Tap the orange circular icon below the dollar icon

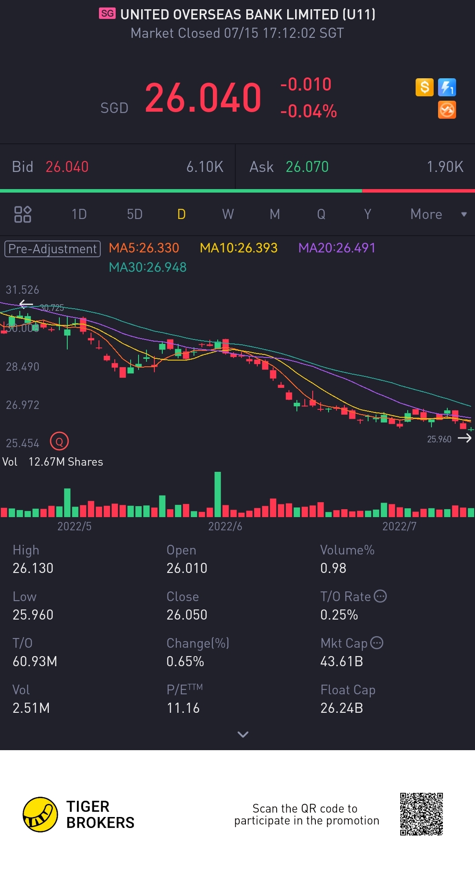[447, 110]
